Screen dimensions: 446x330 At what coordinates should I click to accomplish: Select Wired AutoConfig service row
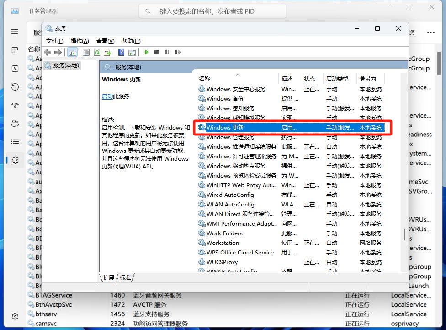tap(291, 195)
